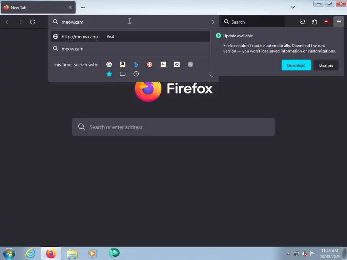Click the address bar with meow.cam
Screen dimensions: 347x260
point(134,22)
